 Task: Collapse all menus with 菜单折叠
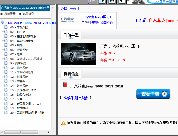28,14
